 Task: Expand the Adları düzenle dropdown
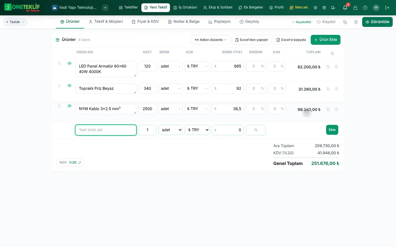(x=211, y=40)
